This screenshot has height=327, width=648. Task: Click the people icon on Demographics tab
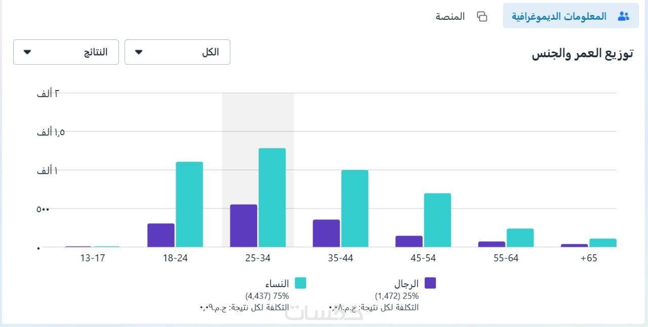tap(623, 16)
